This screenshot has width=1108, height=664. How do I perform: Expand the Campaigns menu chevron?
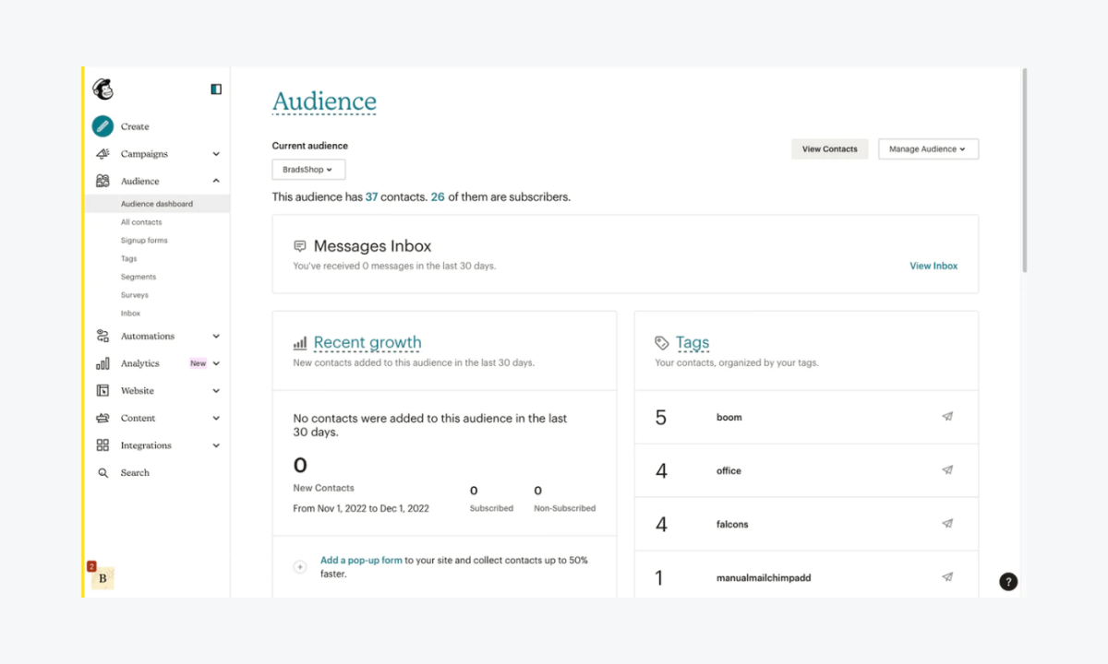pos(216,154)
